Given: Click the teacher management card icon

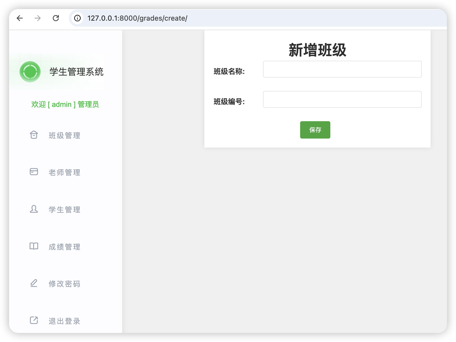Looking at the screenshot, I should pyautogui.click(x=34, y=172).
